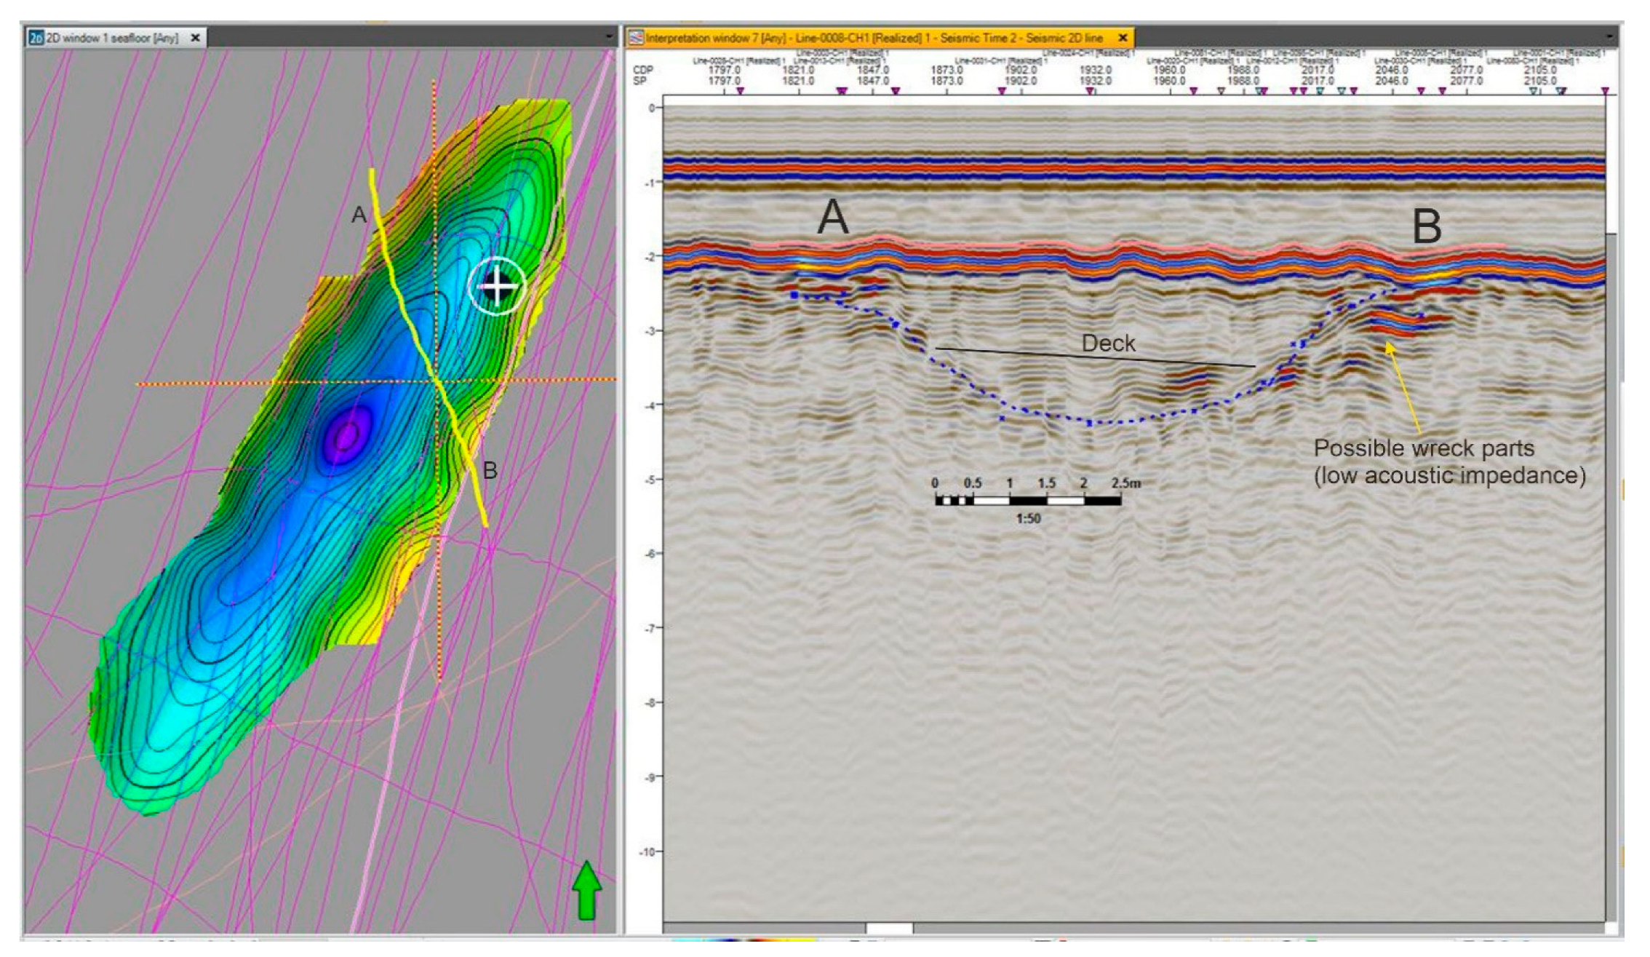This screenshot has width=1650, height=957.
Task: Click the 2D window icon in seafloor tab
Action: click(36, 38)
